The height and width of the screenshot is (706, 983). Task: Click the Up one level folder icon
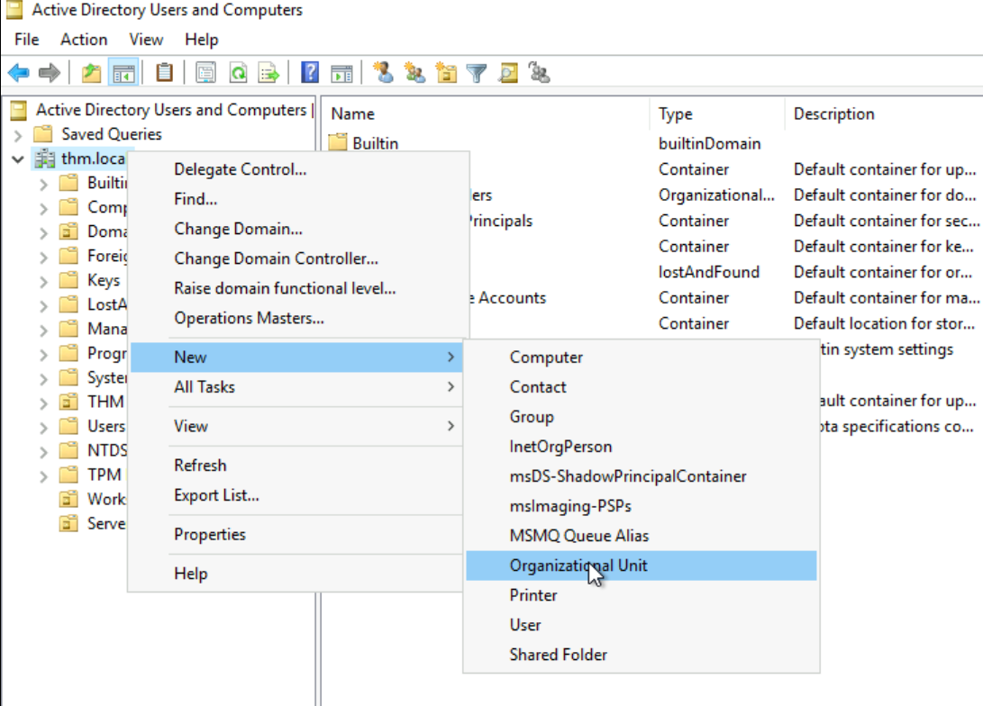click(x=91, y=73)
